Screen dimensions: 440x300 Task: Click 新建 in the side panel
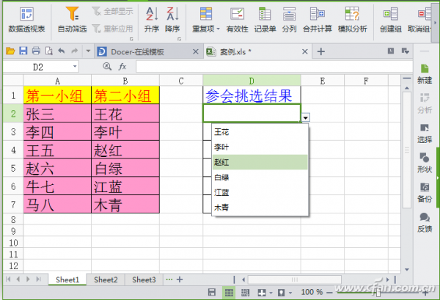click(425, 74)
